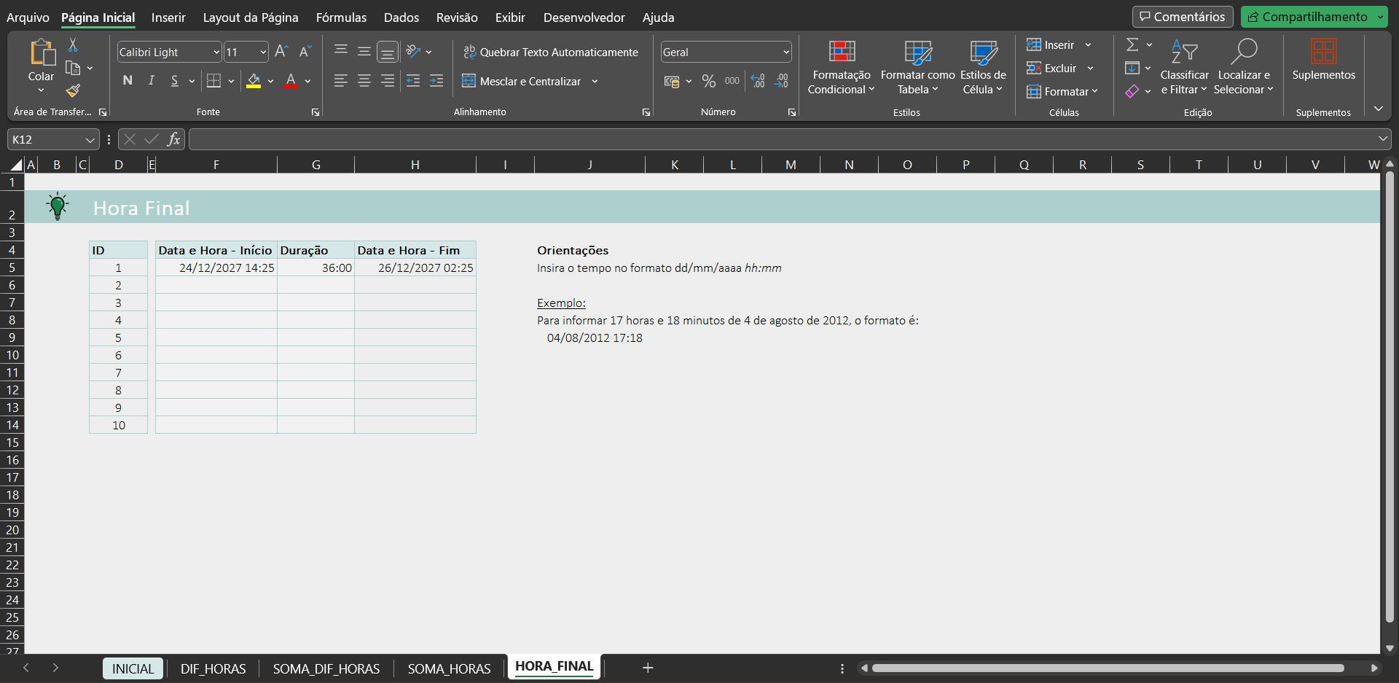This screenshot has height=683, width=1399.
Task: Expand the Fill Color dropdown arrow
Action: click(x=270, y=81)
